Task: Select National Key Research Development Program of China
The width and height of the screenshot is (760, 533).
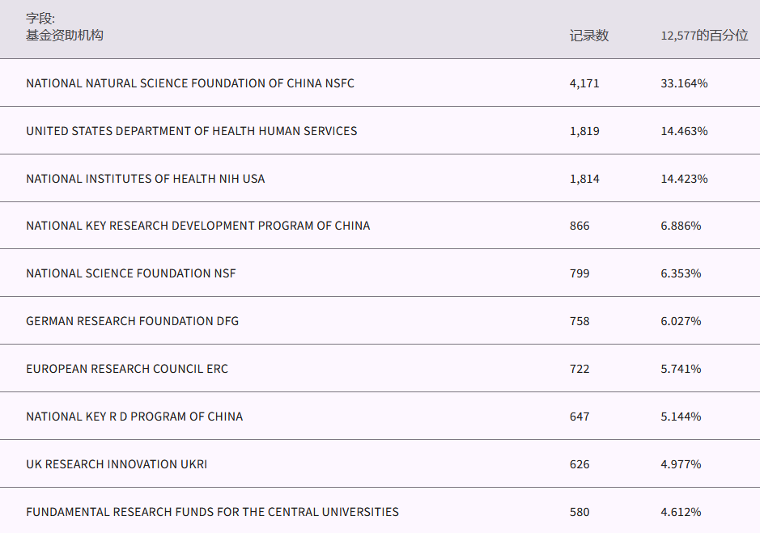Action: (198, 226)
